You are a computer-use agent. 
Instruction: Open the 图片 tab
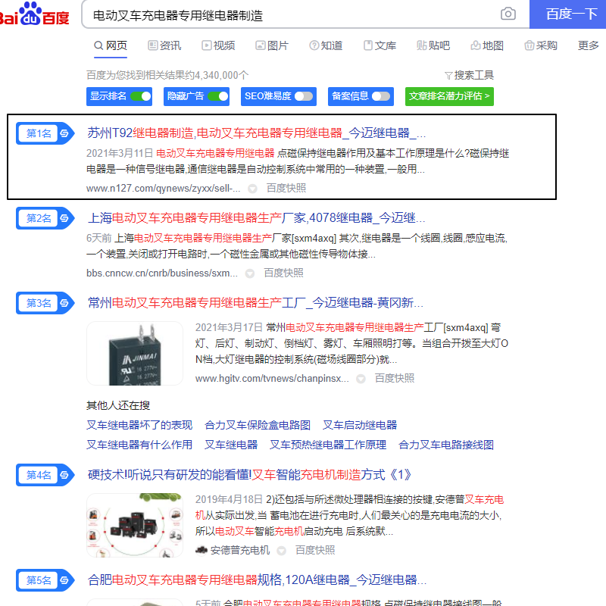click(x=272, y=45)
